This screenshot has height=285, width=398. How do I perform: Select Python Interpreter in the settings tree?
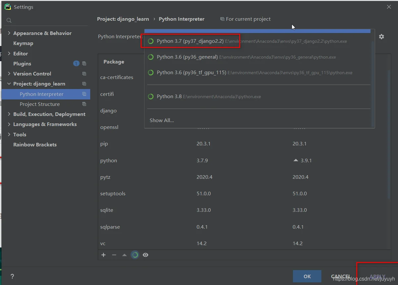[x=46, y=94]
